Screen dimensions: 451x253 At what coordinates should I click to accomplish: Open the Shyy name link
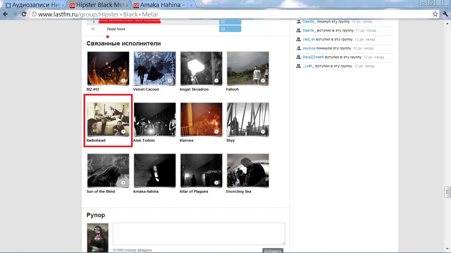pyautogui.click(x=230, y=140)
